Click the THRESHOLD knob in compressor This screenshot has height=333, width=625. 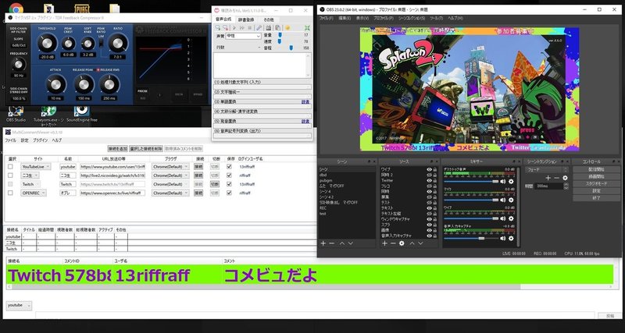[x=47, y=43]
